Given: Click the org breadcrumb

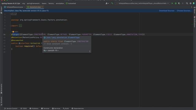Looking at the screenshot, I should (24, 3).
